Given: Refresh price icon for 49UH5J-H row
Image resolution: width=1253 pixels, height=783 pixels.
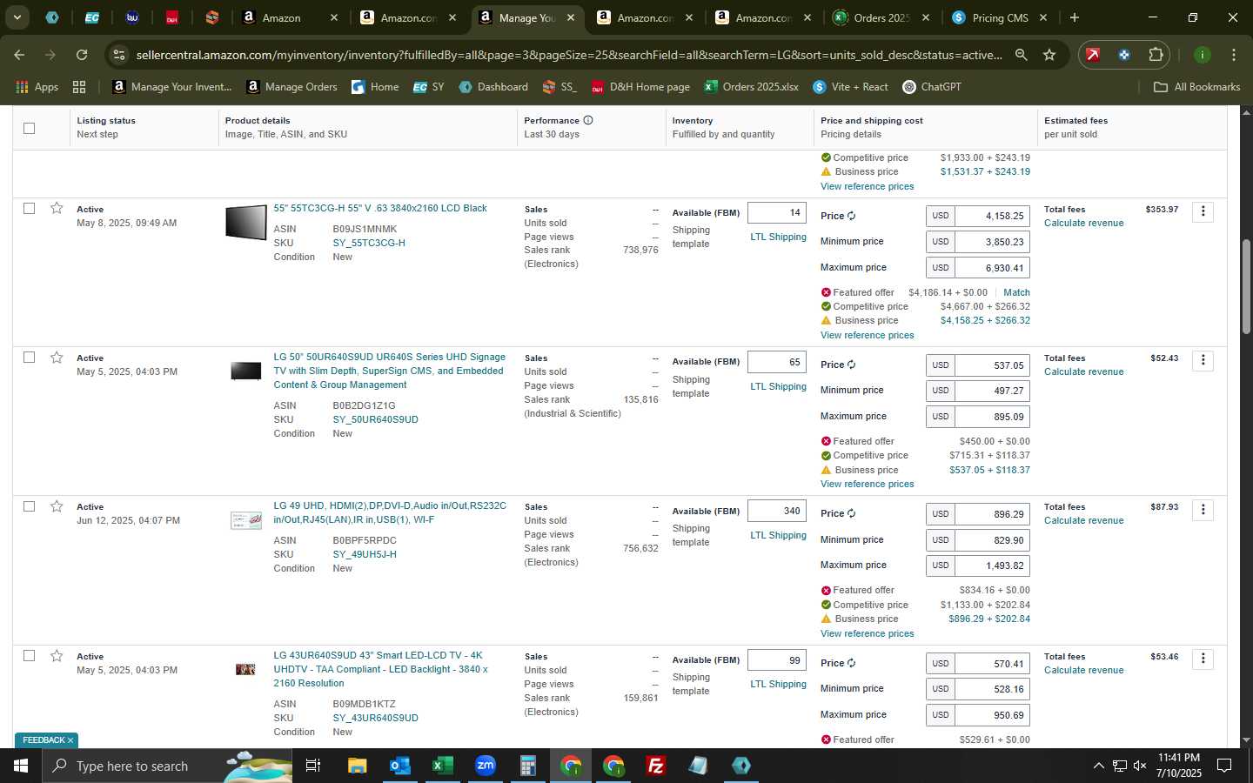Looking at the screenshot, I should click(x=852, y=513).
